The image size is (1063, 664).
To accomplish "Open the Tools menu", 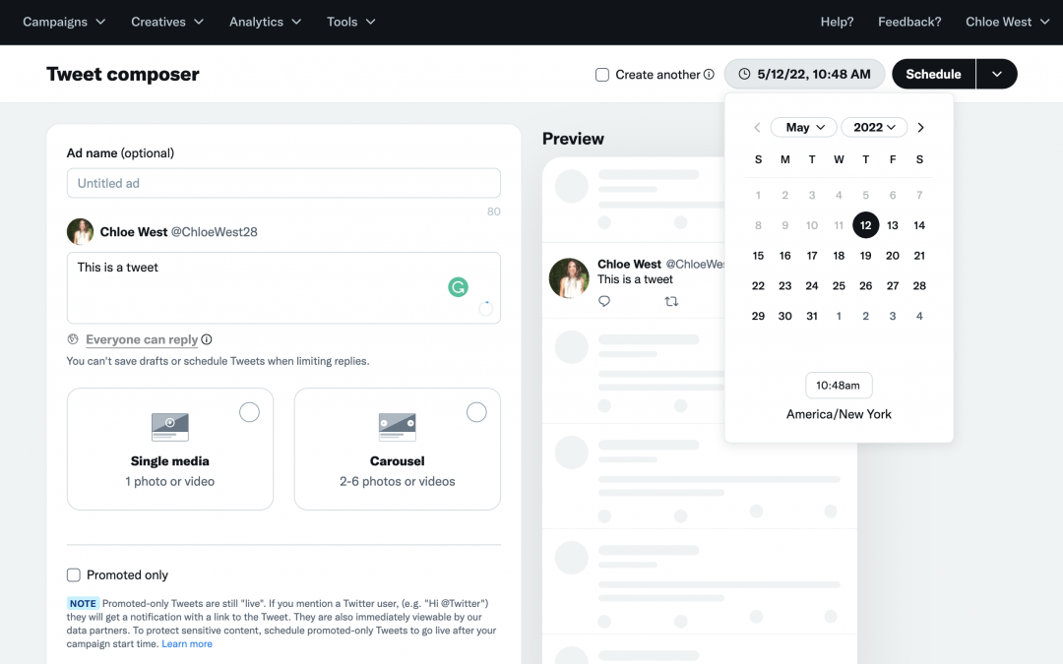I will pyautogui.click(x=351, y=22).
